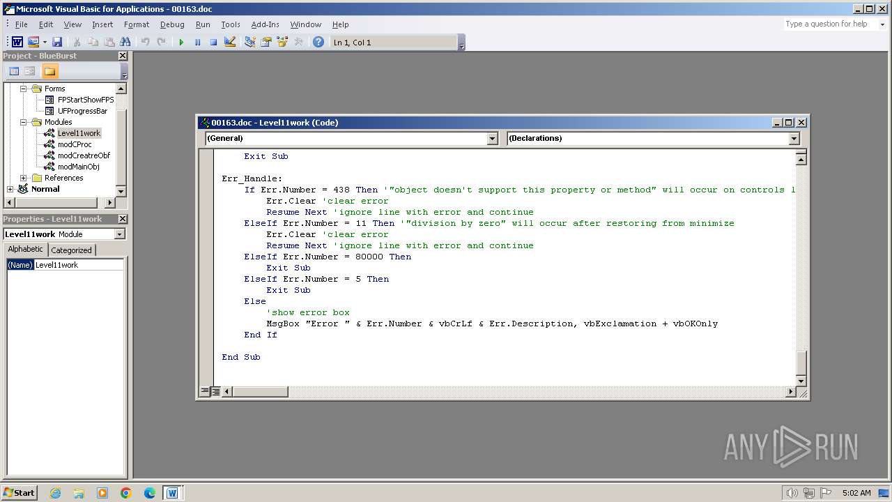
Task: Open the Debug menu
Action: pyautogui.click(x=172, y=24)
